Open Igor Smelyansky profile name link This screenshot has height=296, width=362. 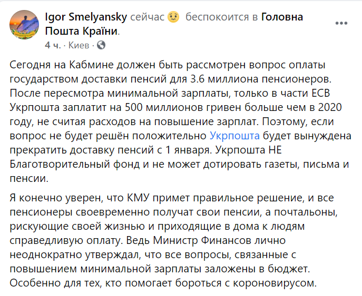pos(86,17)
